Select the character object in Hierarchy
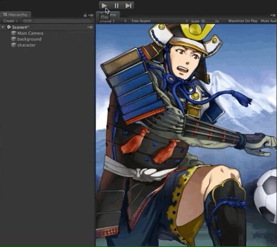Screen dimensions: 277x247 (27, 45)
